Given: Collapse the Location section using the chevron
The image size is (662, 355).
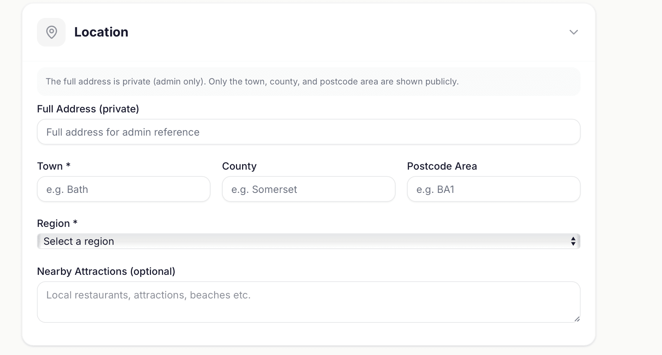Looking at the screenshot, I should click(x=573, y=32).
